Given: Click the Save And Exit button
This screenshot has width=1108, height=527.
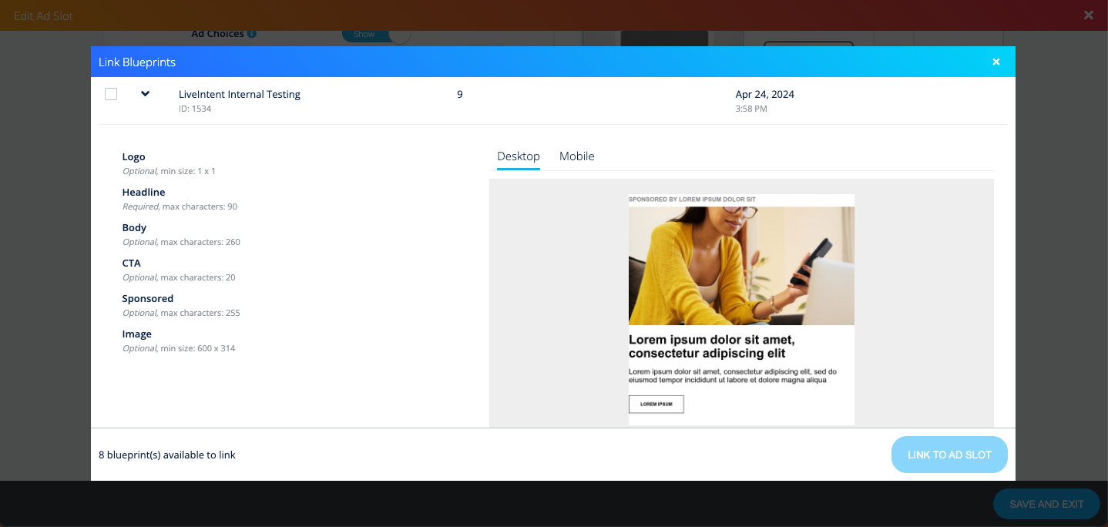Looking at the screenshot, I should pos(1046,504).
